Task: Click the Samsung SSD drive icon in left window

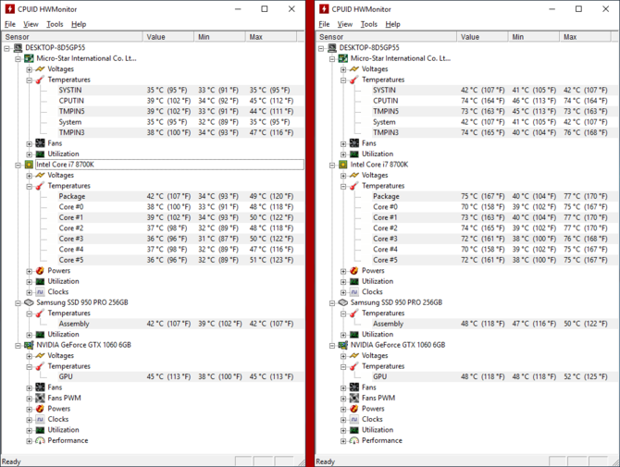Action: [x=29, y=302]
